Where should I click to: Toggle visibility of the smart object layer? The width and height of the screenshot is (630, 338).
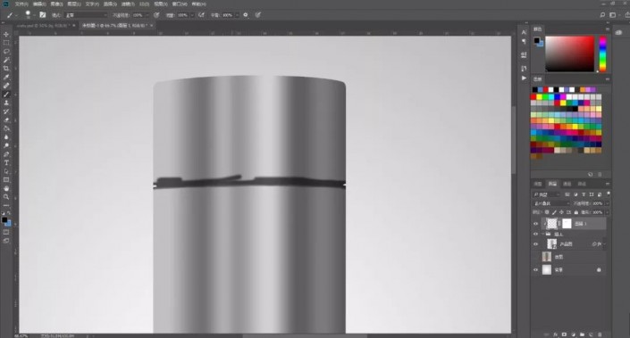click(x=535, y=243)
